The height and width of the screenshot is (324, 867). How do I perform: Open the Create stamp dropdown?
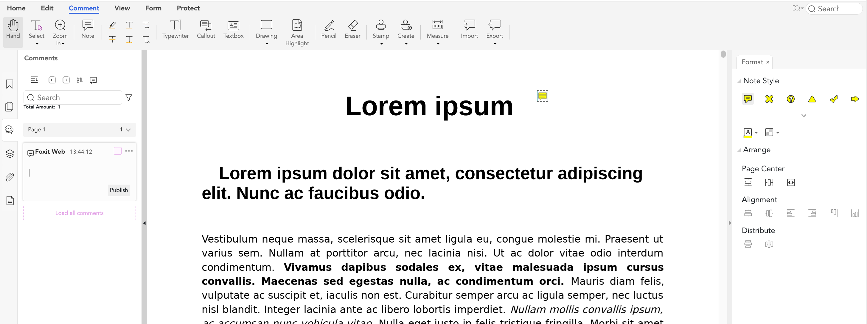406,44
